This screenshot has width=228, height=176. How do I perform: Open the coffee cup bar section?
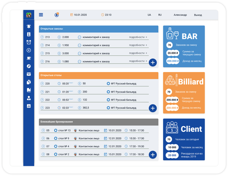point(29,58)
